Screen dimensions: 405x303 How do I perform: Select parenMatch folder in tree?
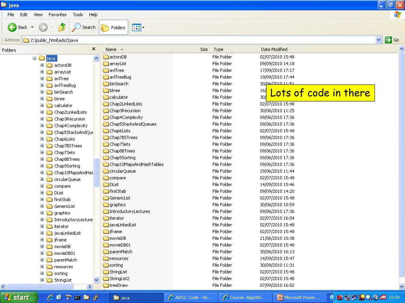(66, 260)
